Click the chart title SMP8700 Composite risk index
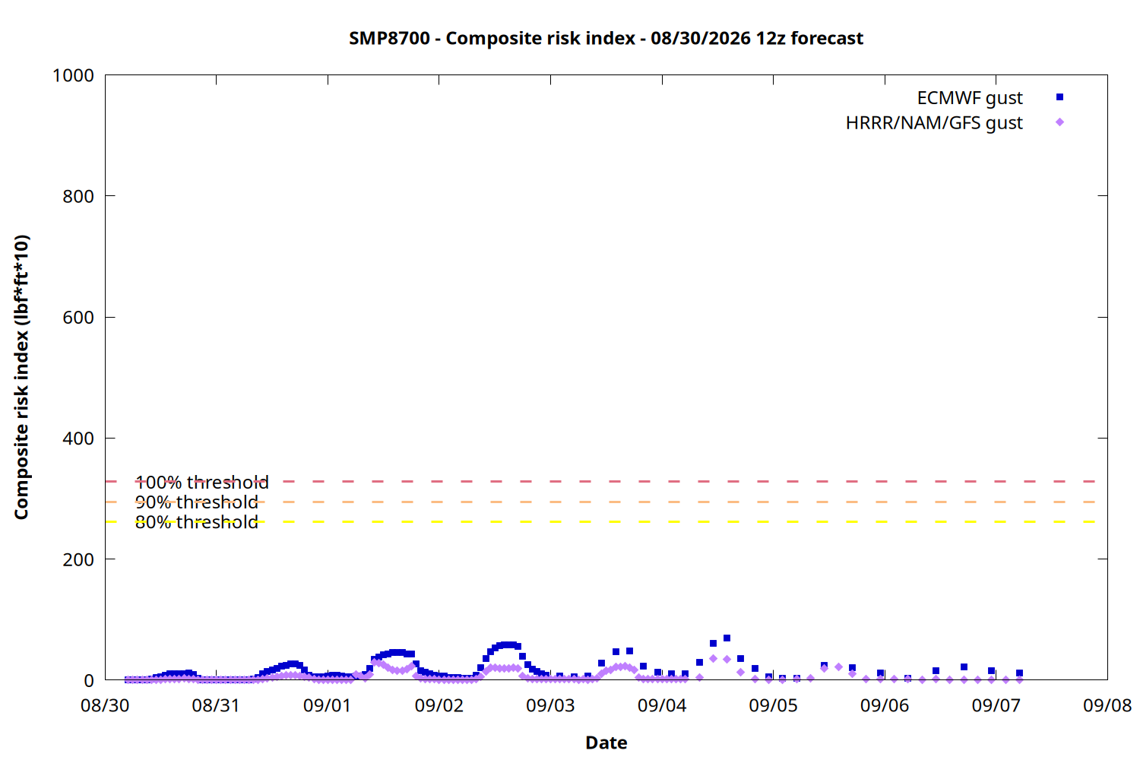The width and height of the screenshot is (1140, 760). point(606,38)
